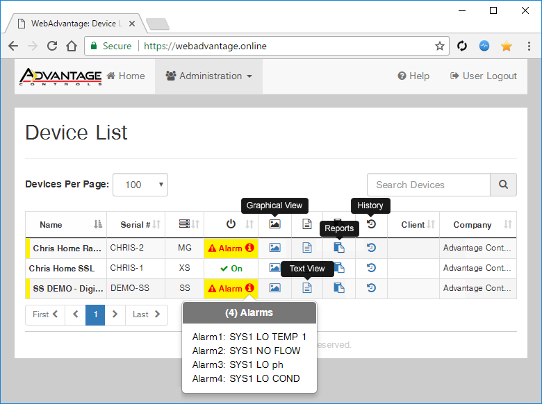542x404 pixels.
Task: Go to Home in navbar
Action: 126,76
